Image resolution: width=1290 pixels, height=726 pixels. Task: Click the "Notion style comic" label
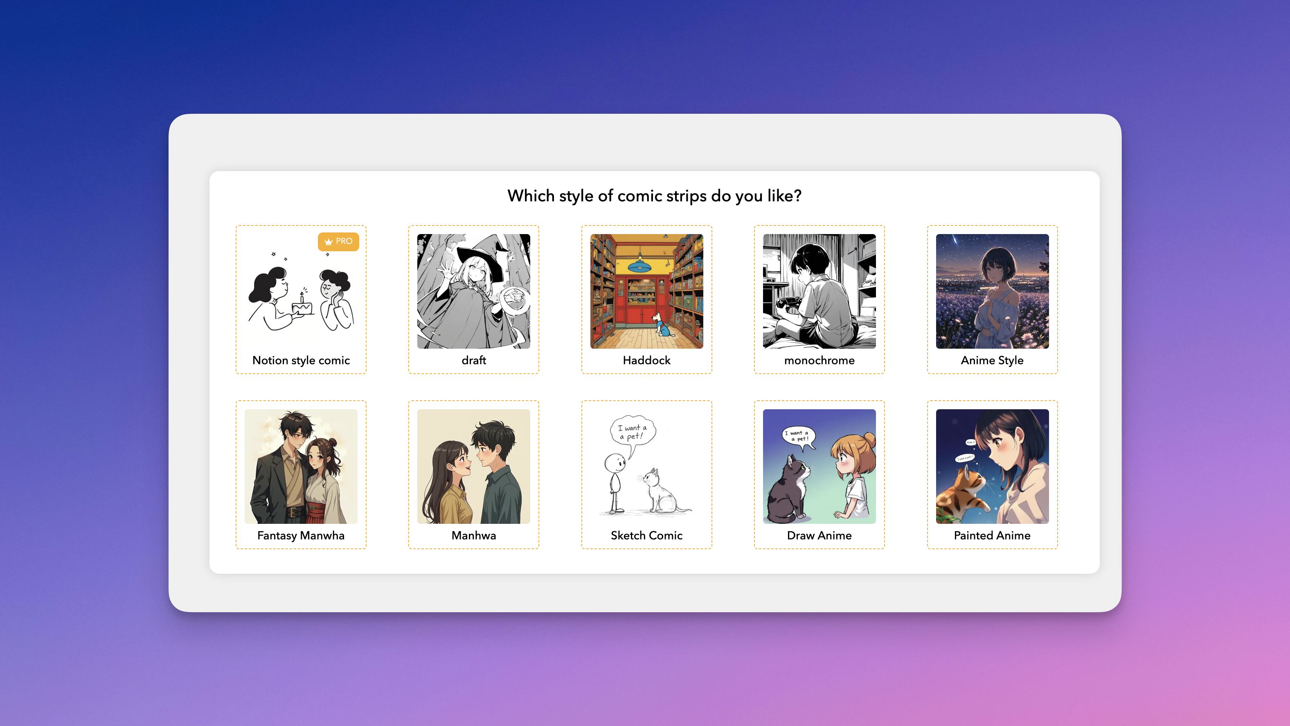[x=301, y=360]
